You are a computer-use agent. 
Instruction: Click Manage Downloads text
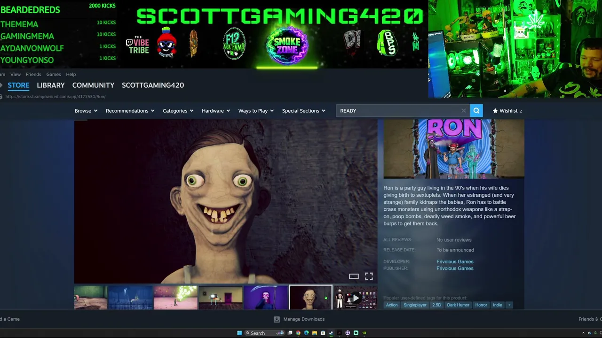[x=304, y=319]
